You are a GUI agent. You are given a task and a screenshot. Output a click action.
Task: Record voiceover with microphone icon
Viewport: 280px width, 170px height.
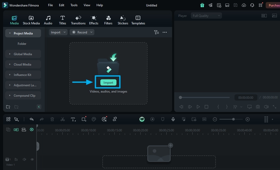point(173,119)
